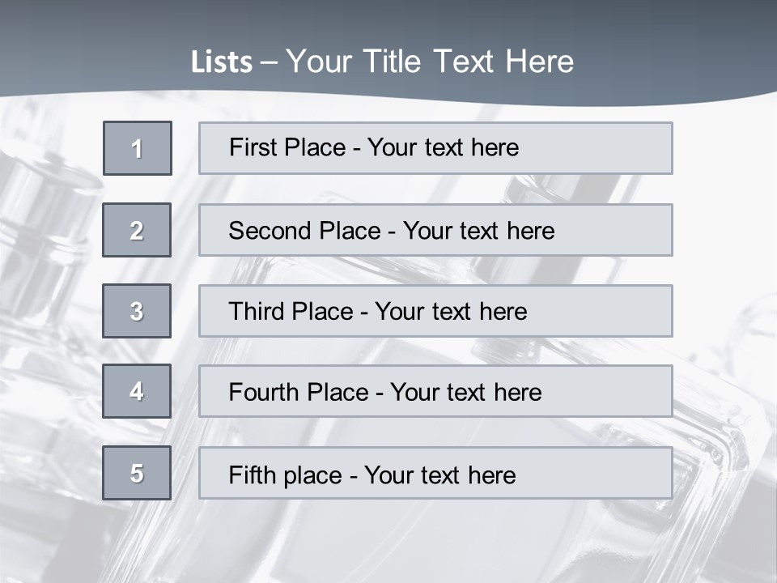Select the number 2 box
This screenshot has width=777, height=583.
point(137,230)
